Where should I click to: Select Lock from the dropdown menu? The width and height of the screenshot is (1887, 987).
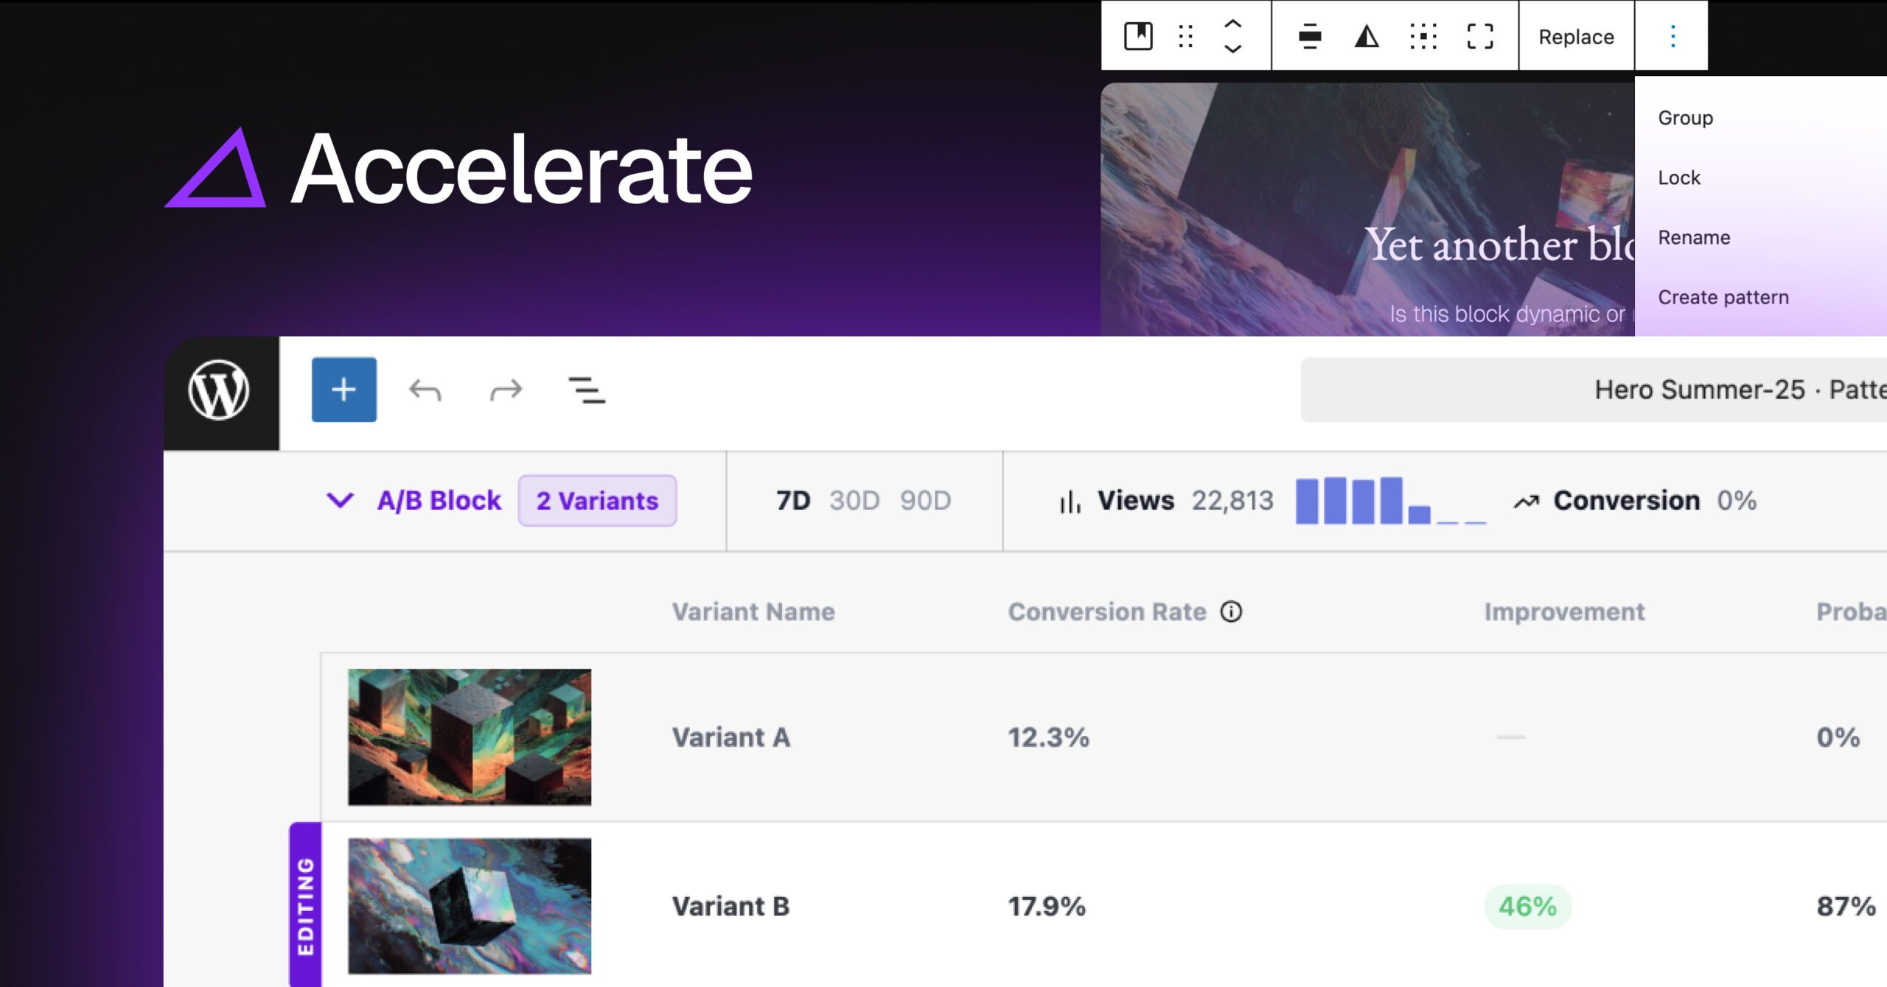coord(1679,177)
